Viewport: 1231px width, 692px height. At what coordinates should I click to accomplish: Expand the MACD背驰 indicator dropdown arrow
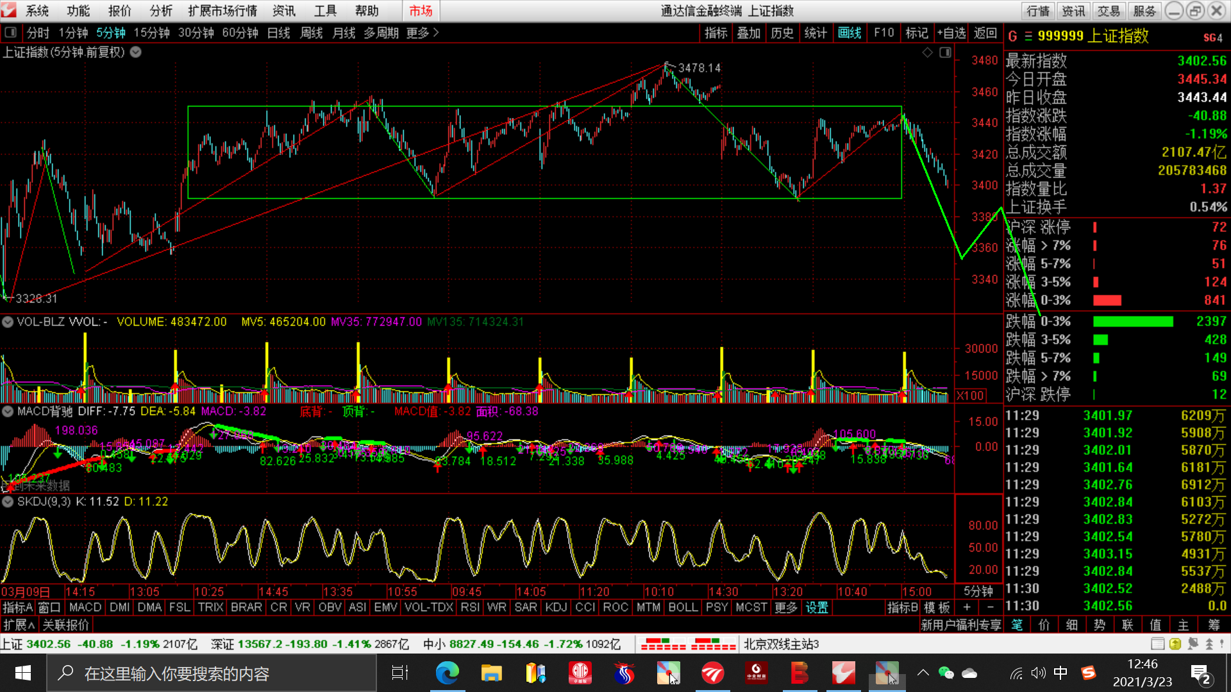click(x=8, y=411)
